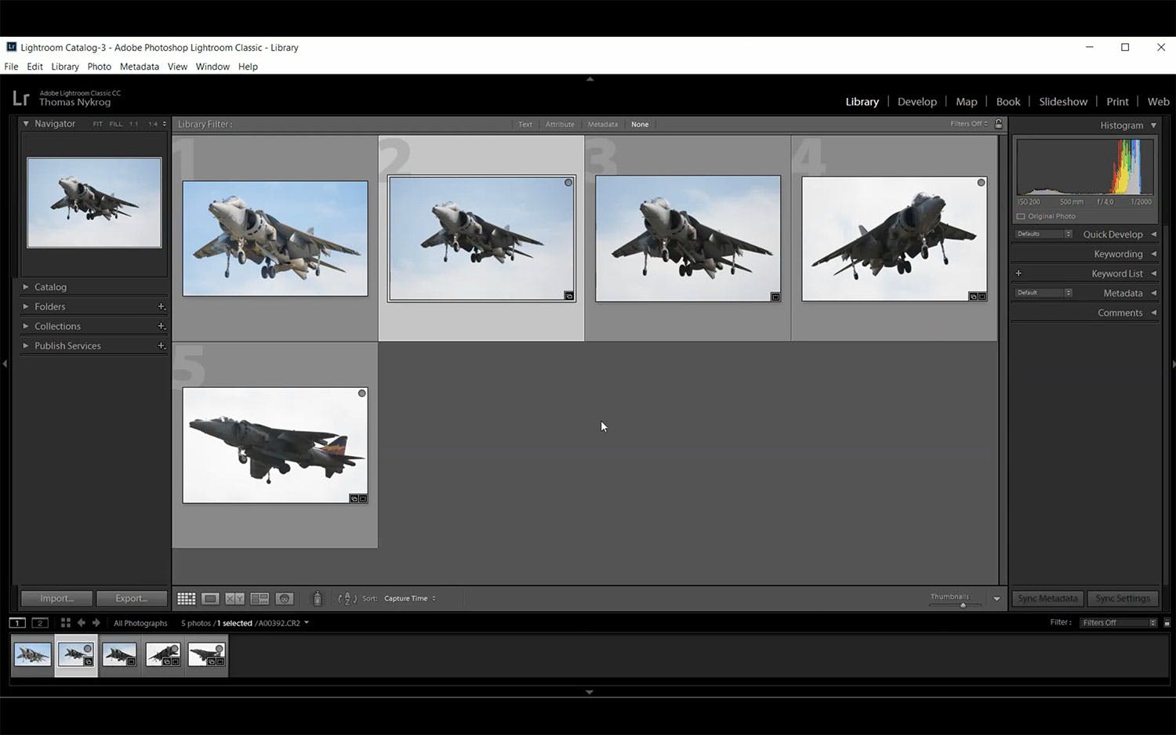This screenshot has height=735, width=1176.
Task: Toggle sort direction A-Z icon
Action: pos(347,599)
